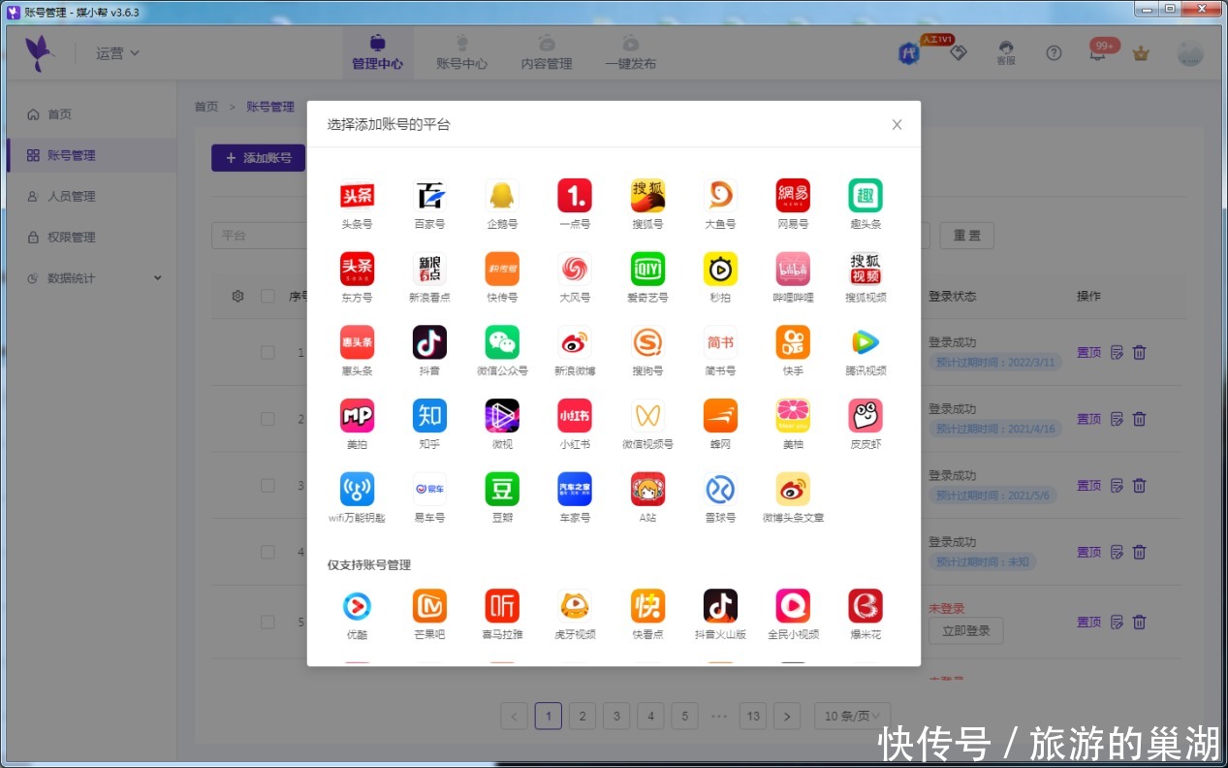
Task: Switch to the 账号中心 tab
Action: pyautogui.click(x=461, y=53)
